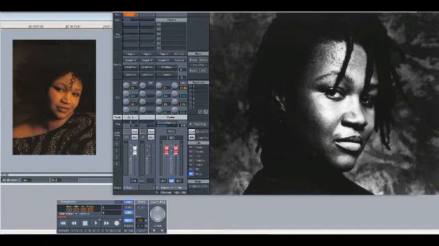Toggle solo on mixer track 1

click(134, 131)
